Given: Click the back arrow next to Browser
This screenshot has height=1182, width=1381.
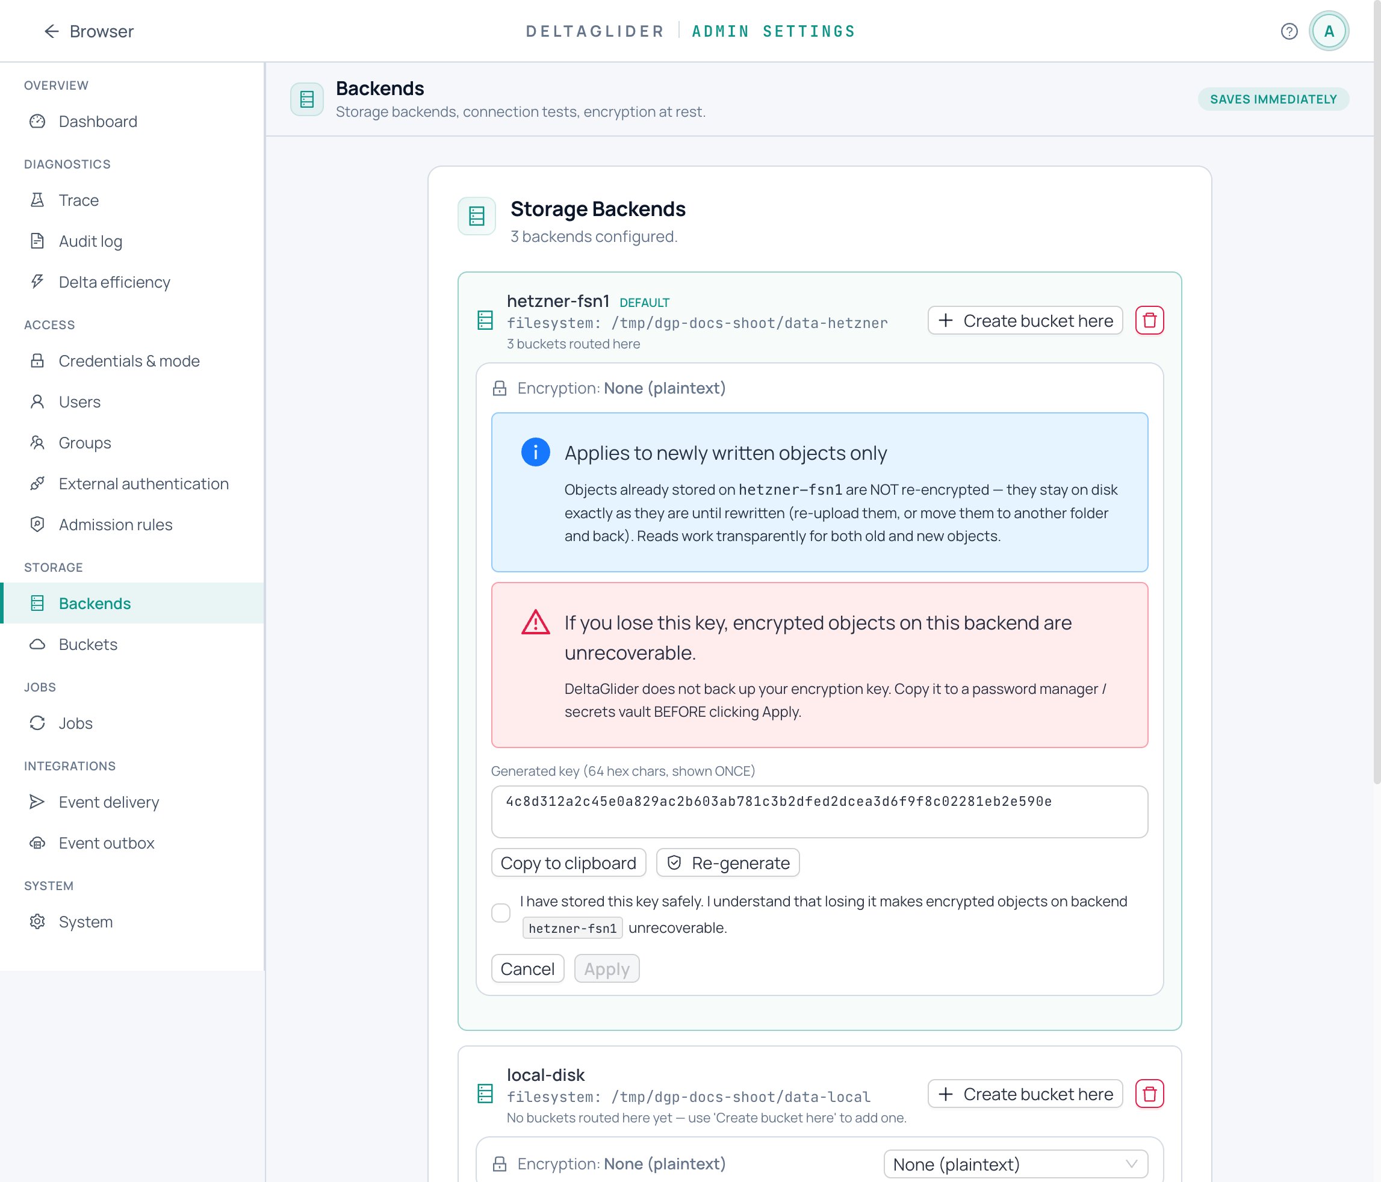Looking at the screenshot, I should (x=51, y=31).
